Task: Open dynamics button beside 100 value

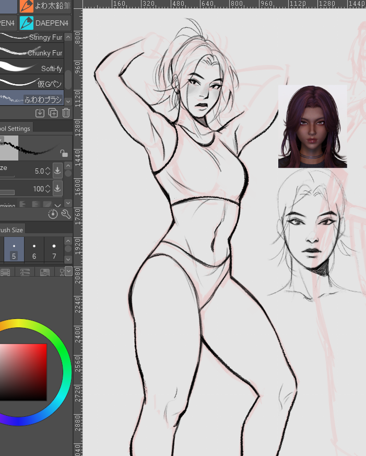Action: tap(57, 188)
